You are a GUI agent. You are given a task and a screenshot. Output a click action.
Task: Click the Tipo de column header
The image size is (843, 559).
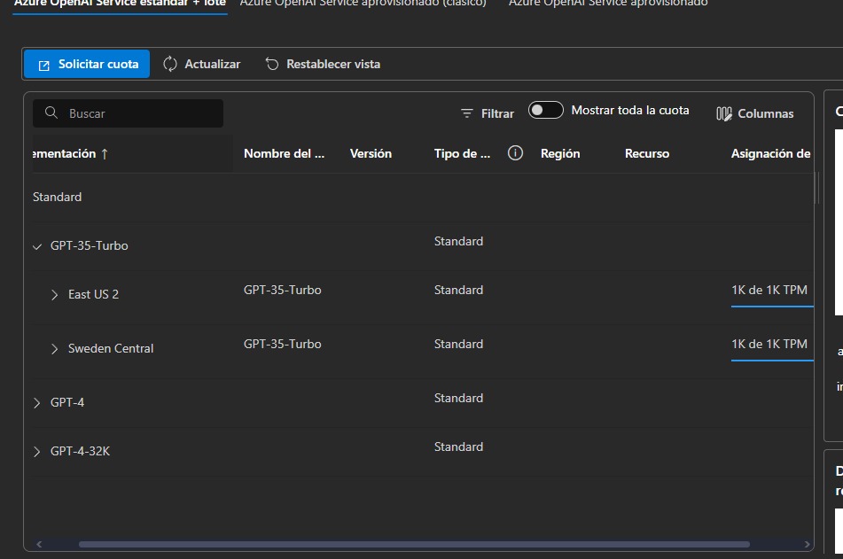point(462,153)
